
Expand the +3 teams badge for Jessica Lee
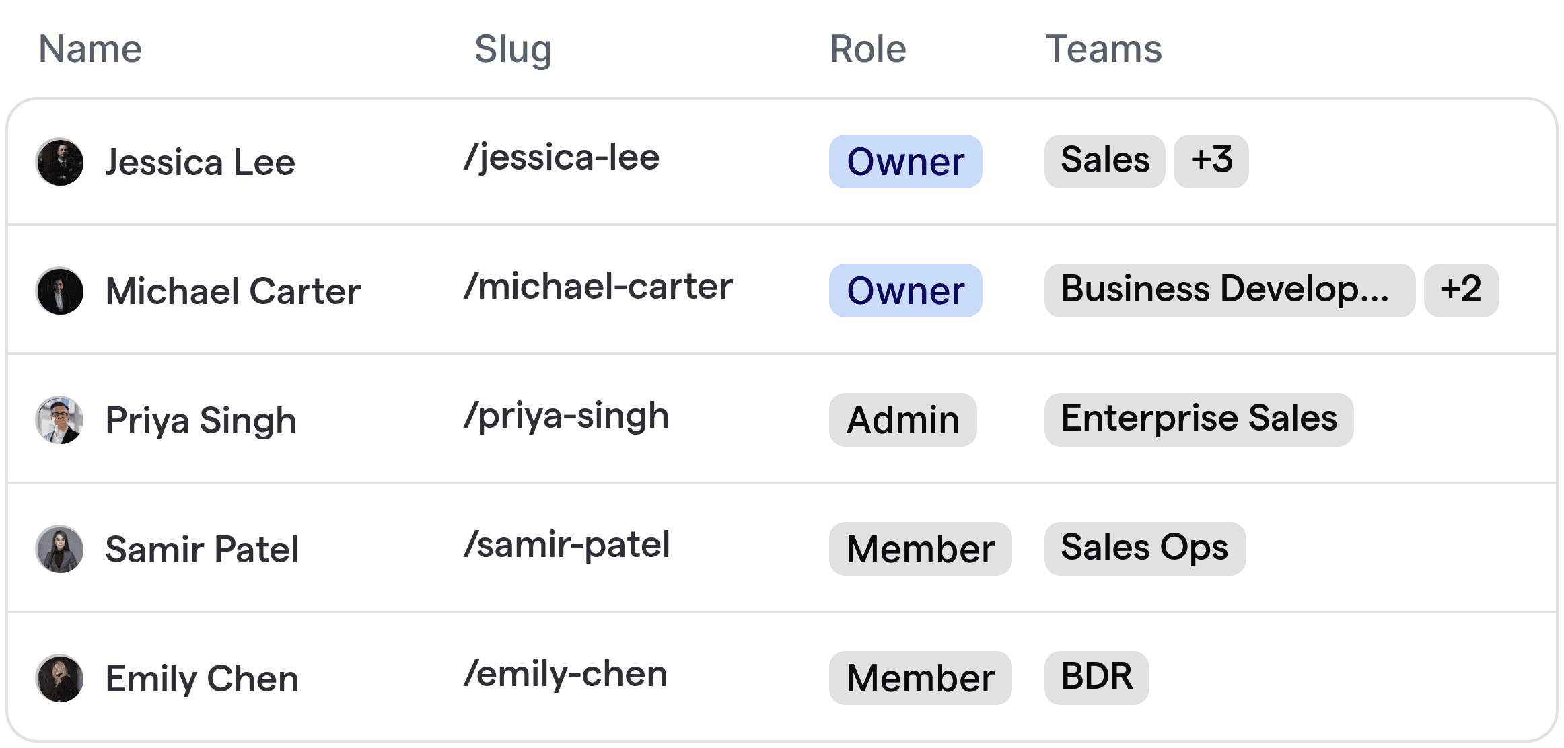(x=1211, y=161)
